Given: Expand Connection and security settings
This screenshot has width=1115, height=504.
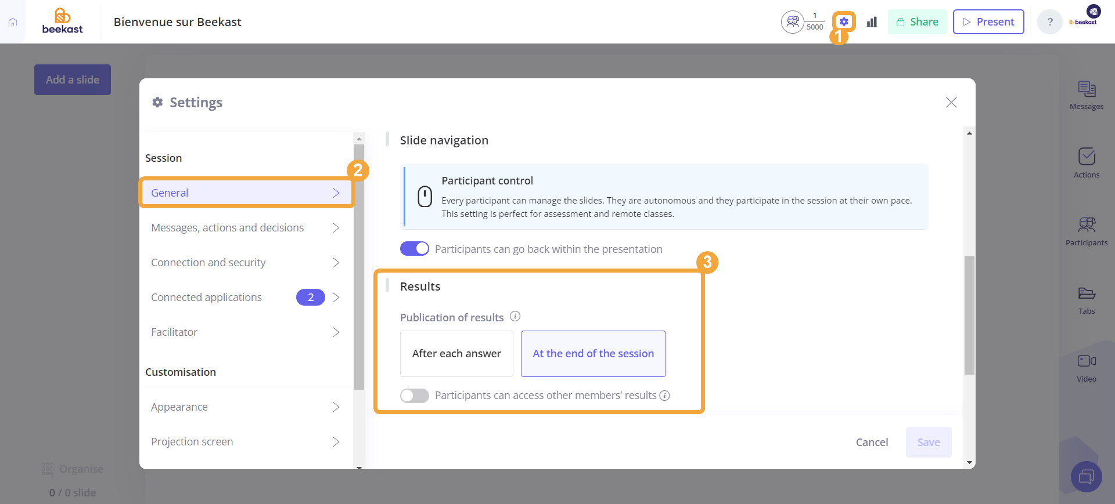Looking at the screenshot, I should coord(246,263).
